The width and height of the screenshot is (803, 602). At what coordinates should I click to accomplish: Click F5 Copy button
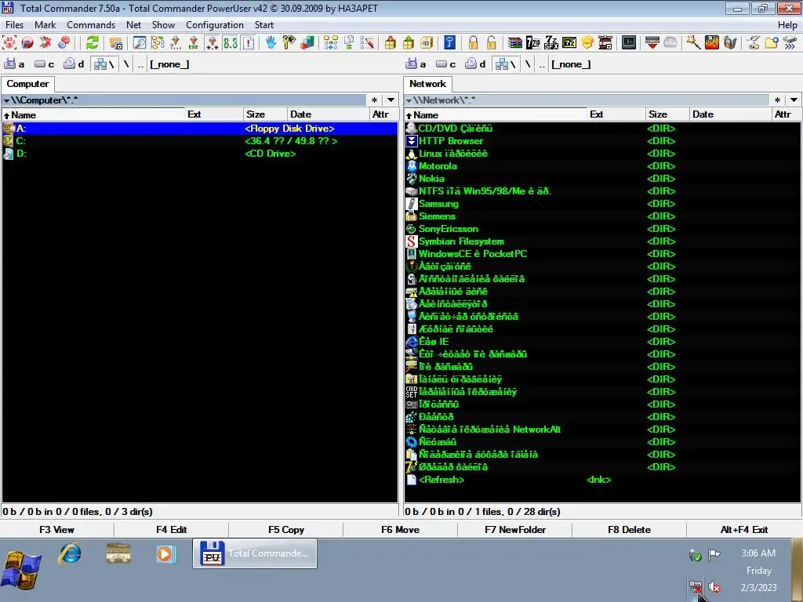(x=285, y=529)
